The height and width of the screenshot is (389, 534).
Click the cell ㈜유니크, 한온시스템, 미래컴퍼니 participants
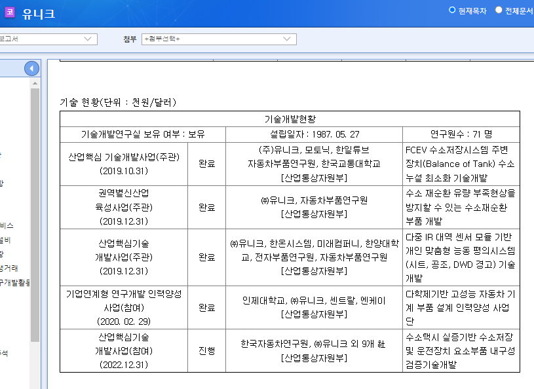314,257
